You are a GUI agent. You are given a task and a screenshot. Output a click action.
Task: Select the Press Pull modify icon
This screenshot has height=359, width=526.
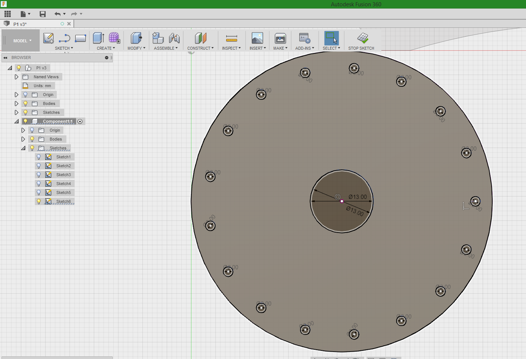(x=136, y=38)
